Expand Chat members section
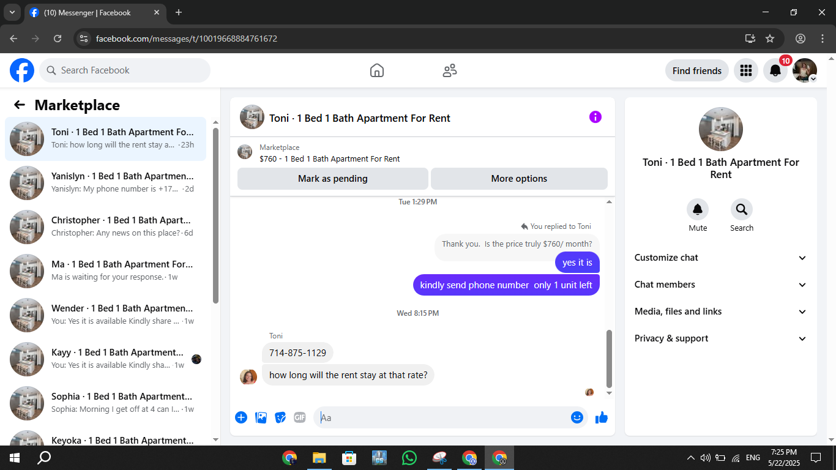Image resolution: width=836 pixels, height=470 pixels. point(721,285)
